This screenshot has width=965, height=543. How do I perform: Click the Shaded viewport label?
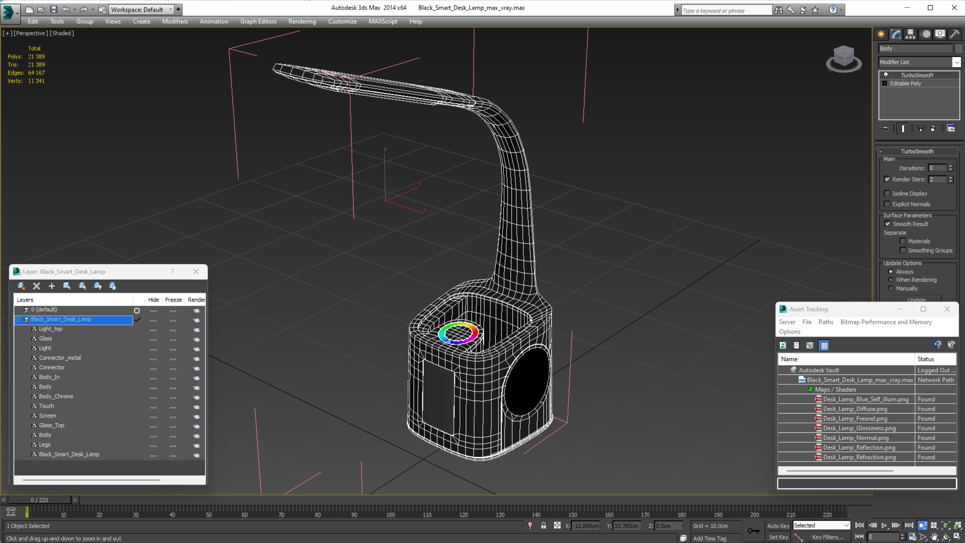pyautogui.click(x=62, y=33)
